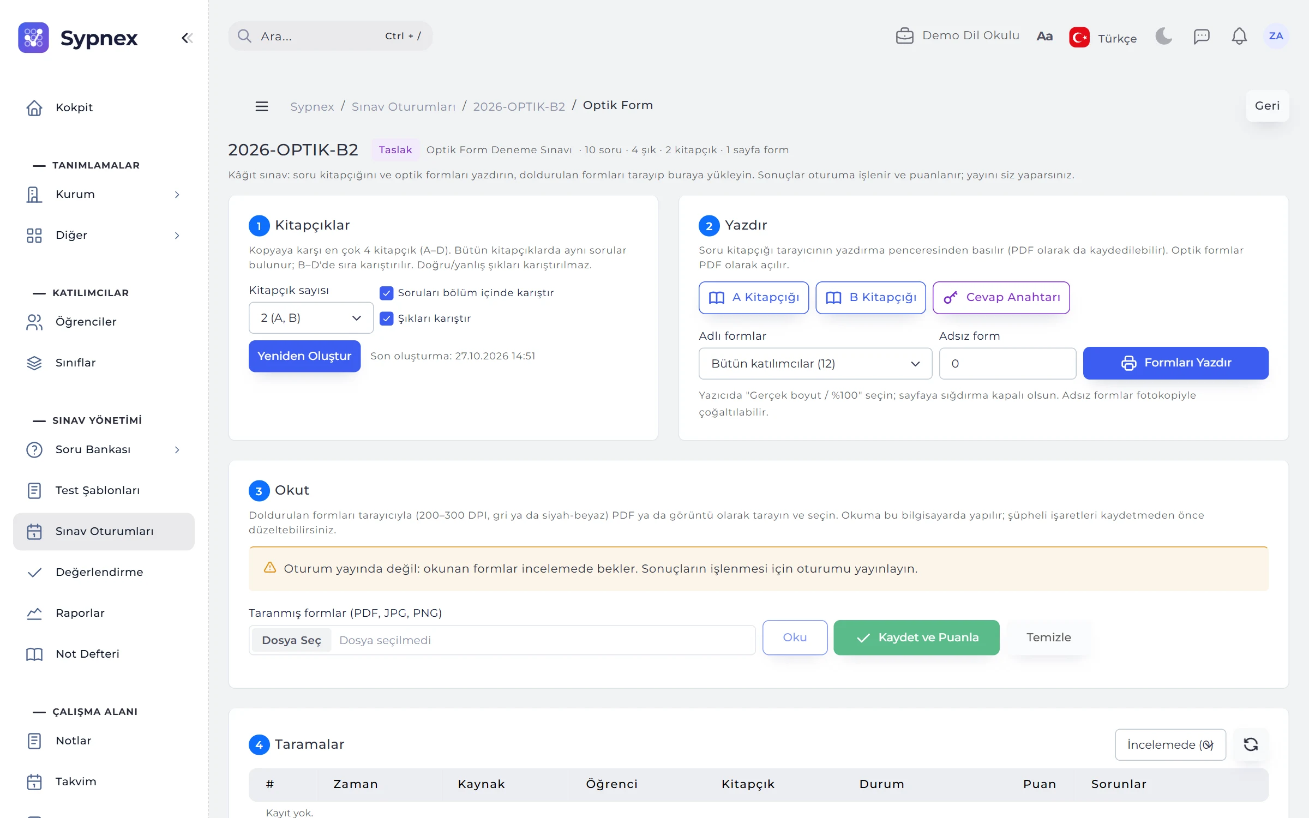The image size is (1309, 818).
Task: Click Yeniden Oluştur button
Action: 304,356
